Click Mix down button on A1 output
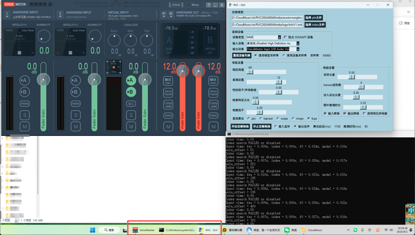The width and height of the screenshot is (415, 235). point(168,81)
